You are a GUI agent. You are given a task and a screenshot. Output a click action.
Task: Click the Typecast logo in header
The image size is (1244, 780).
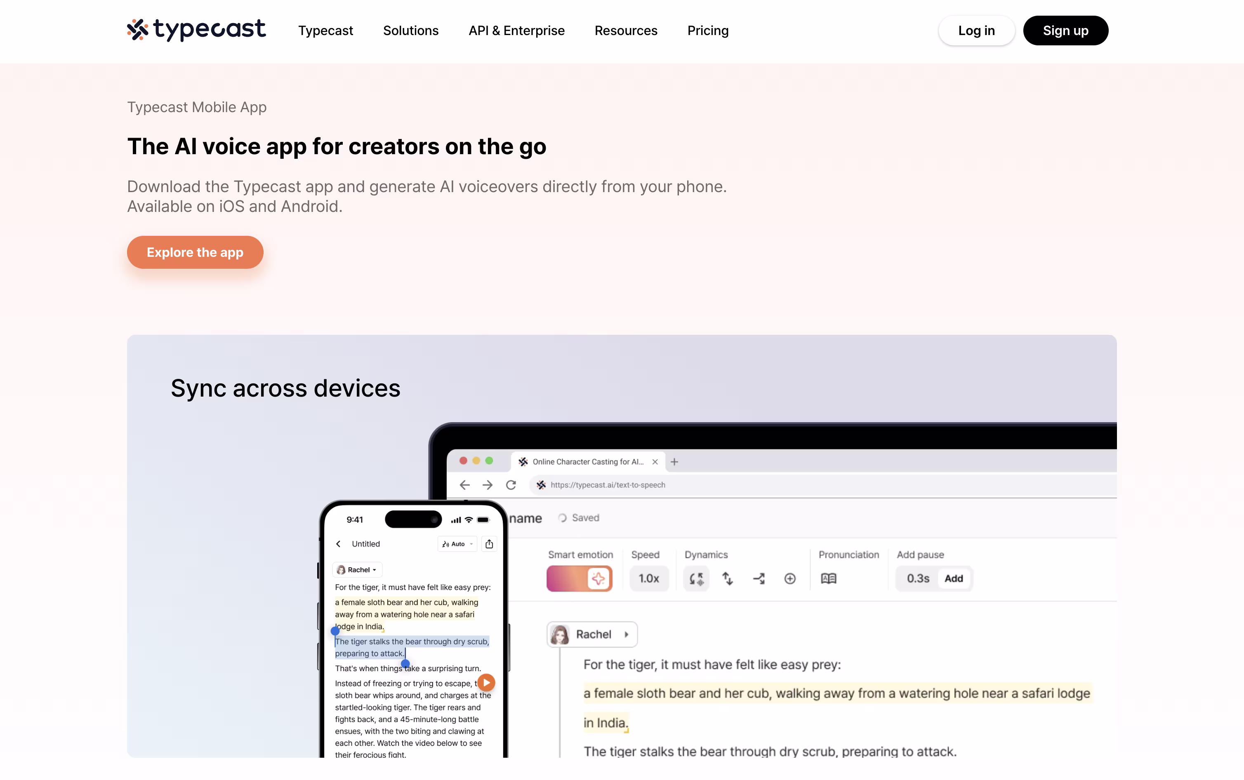pyautogui.click(x=197, y=30)
